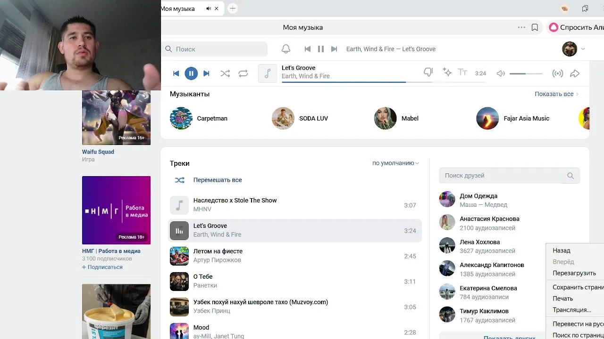The width and height of the screenshot is (604, 339).
Task: Open browser three-dots page menu
Action: coord(521,27)
